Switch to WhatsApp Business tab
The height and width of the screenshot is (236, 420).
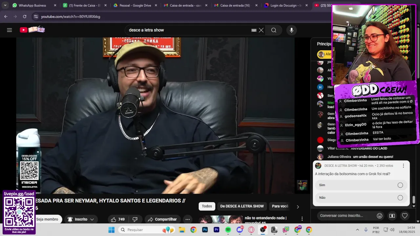32,5
